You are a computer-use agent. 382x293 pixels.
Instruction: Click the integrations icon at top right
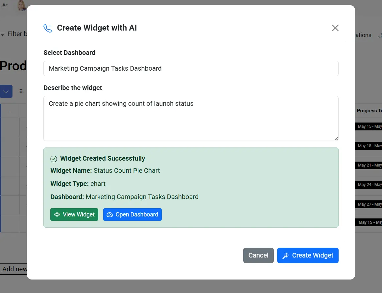[380, 35]
